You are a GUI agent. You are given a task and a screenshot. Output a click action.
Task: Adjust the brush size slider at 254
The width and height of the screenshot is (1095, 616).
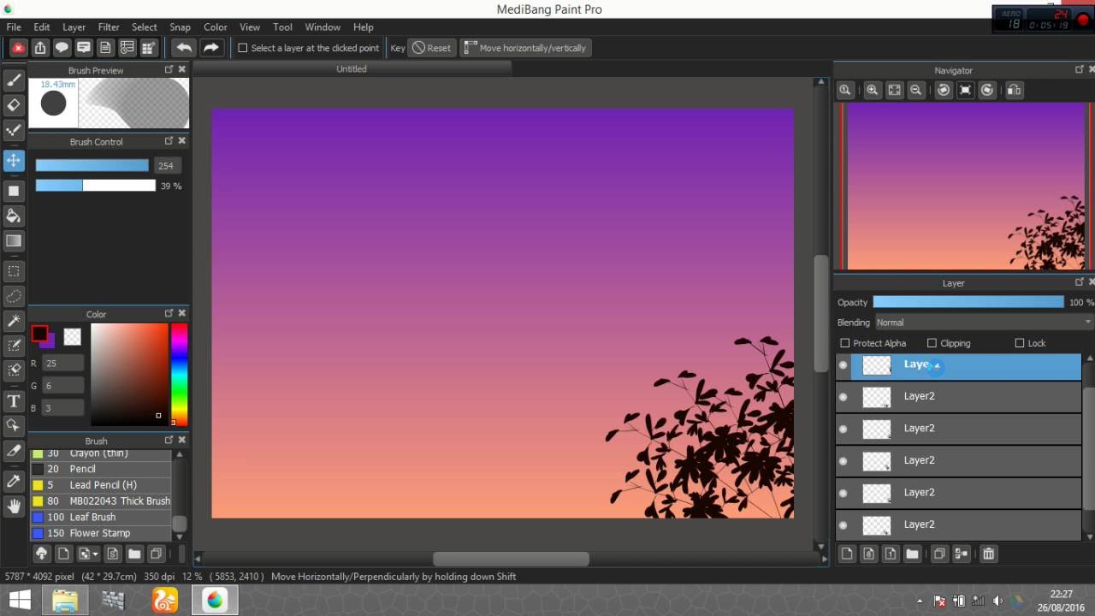[92, 166]
